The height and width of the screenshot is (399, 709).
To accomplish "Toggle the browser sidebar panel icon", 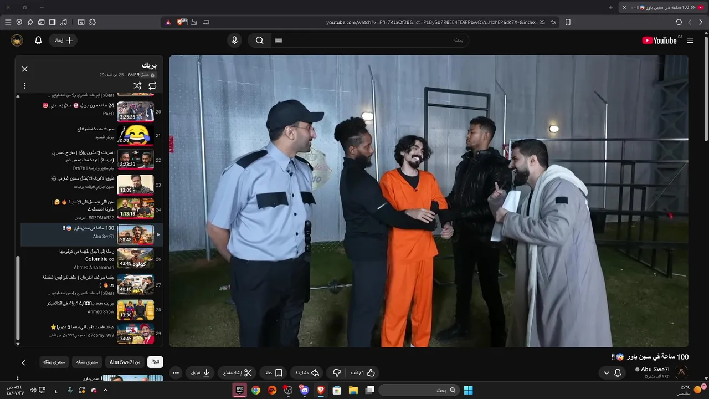I will click(52, 22).
